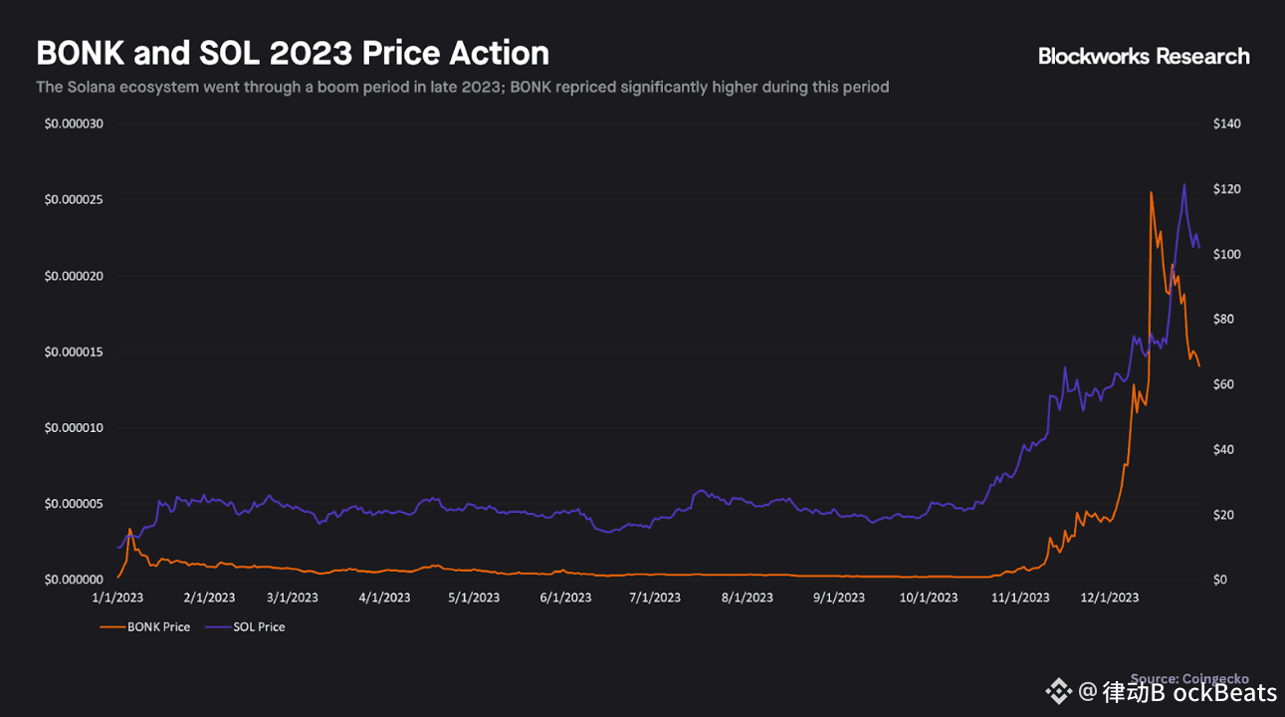1285x717 pixels.
Task: Toggle the SOL Price legend label
Action: point(259,627)
